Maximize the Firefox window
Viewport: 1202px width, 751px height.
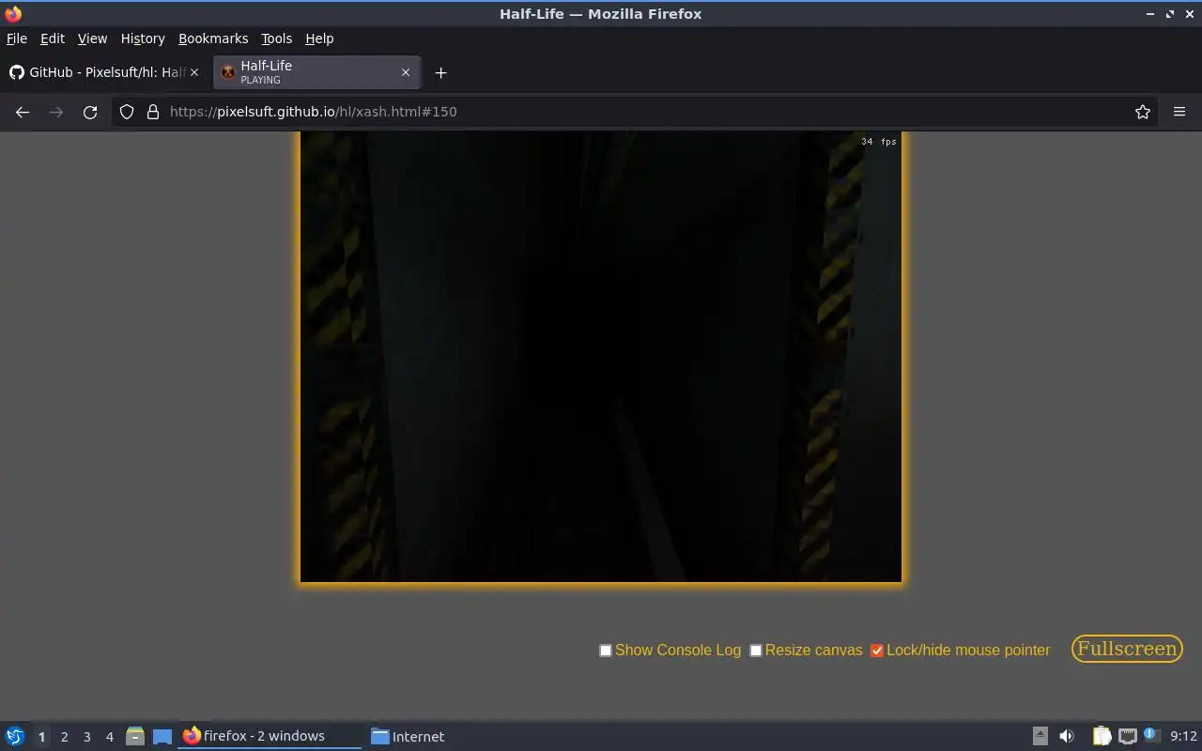[1170, 14]
